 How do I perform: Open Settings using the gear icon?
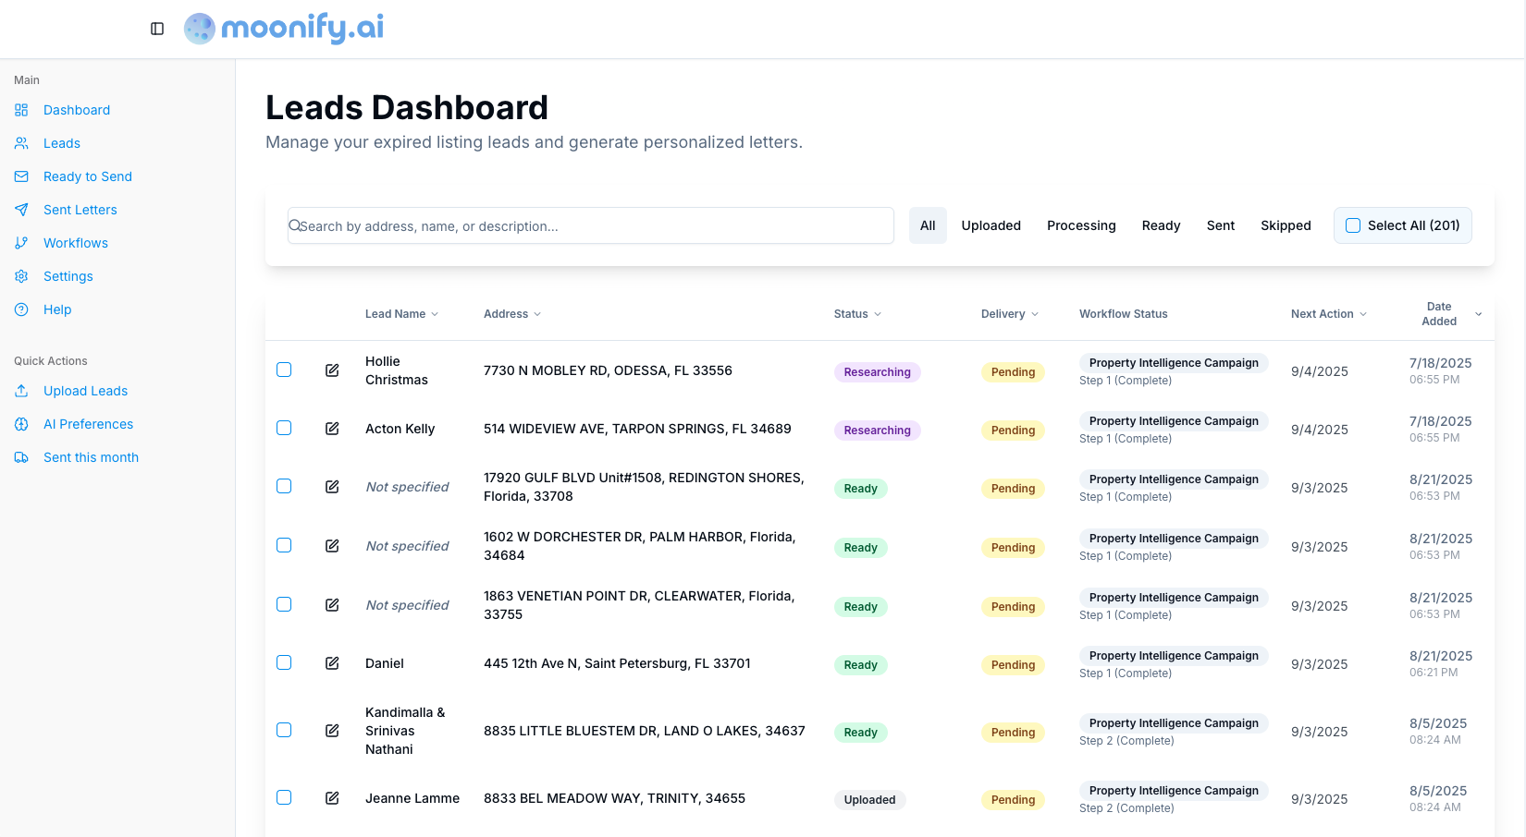22,276
